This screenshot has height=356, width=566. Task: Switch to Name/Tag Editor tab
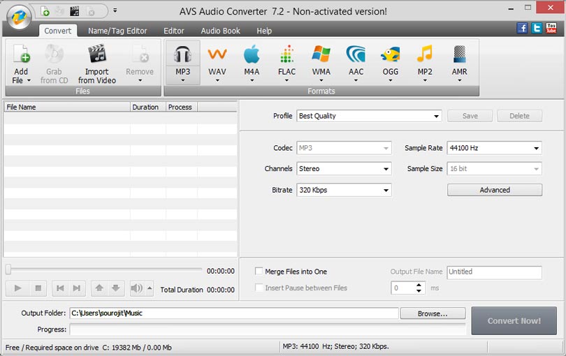point(117,31)
